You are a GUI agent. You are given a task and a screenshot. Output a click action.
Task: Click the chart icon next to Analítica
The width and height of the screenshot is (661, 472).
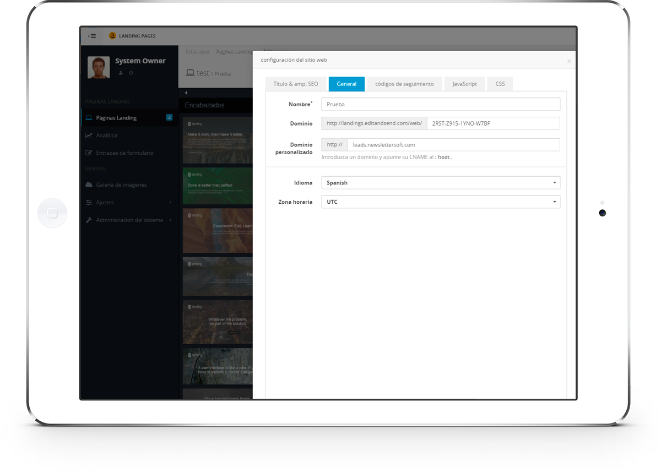tap(89, 135)
